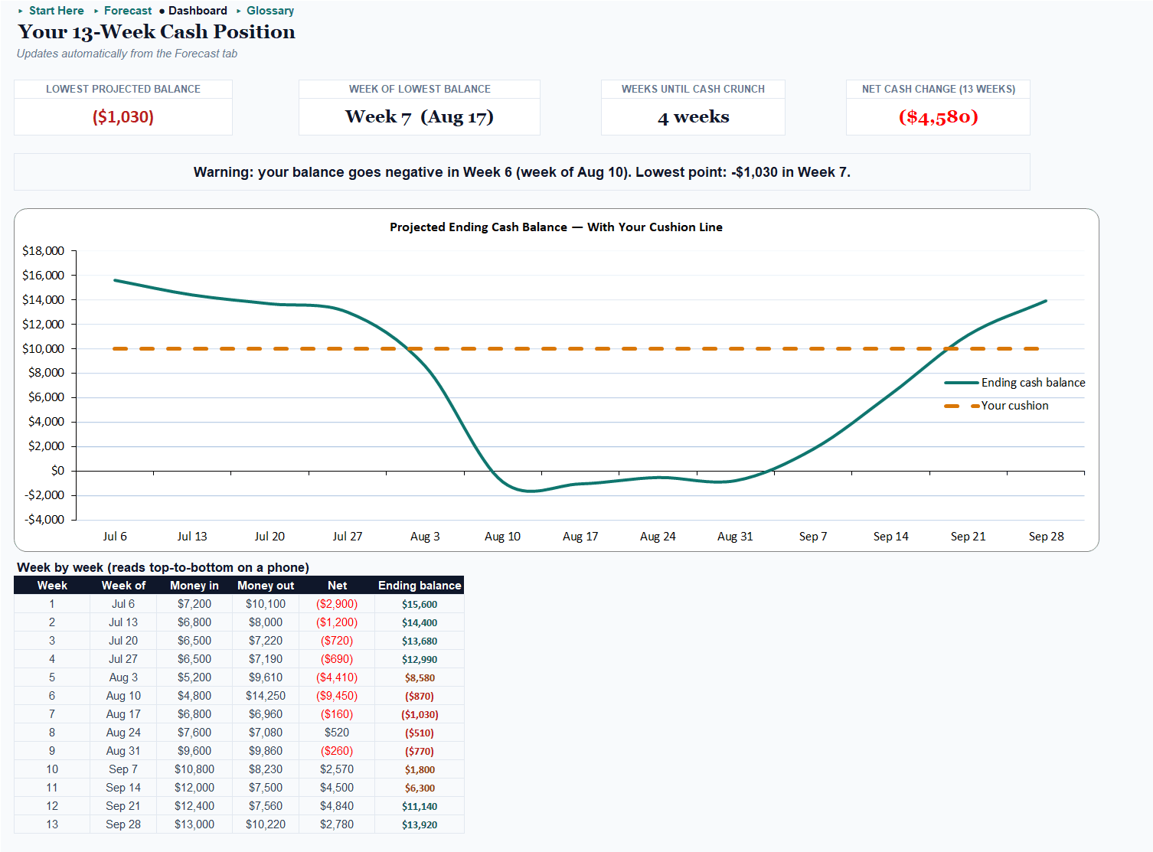This screenshot has width=1153, height=852.
Task: Click 'Jul 20' cell in Week of column
Action: click(x=123, y=641)
